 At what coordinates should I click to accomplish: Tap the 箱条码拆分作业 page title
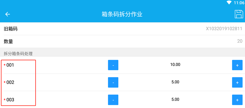pos(122,14)
